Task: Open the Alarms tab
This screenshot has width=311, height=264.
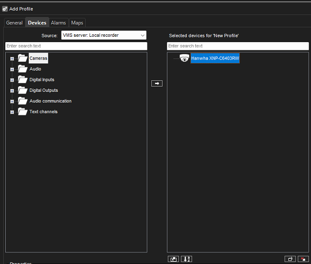Action: [59, 23]
